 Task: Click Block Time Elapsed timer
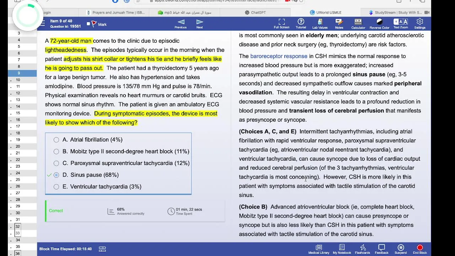pyautogui.click(x=65, y=249)
